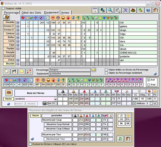Click the small picture icon next to RESIST
The height and width of the screenshot is (147, 161).
tap(45, 103)
